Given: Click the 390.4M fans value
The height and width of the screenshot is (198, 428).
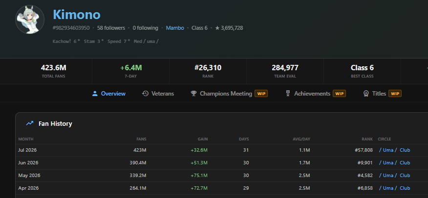Looking at the screenshot, I should tap(138, 163).
